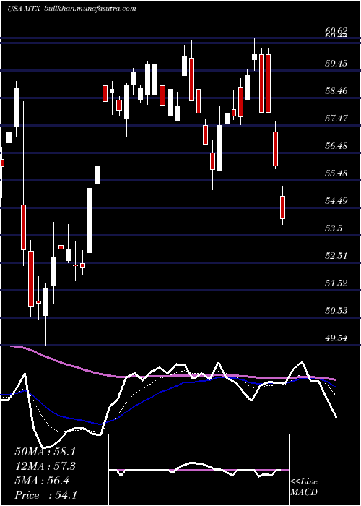The image size is (361, 506).
Task: Click the 12MA : 57.3 readout
Action: [45, 466]
